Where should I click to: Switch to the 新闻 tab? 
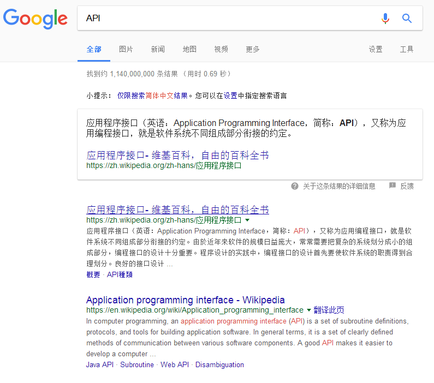tap(158, 49)
